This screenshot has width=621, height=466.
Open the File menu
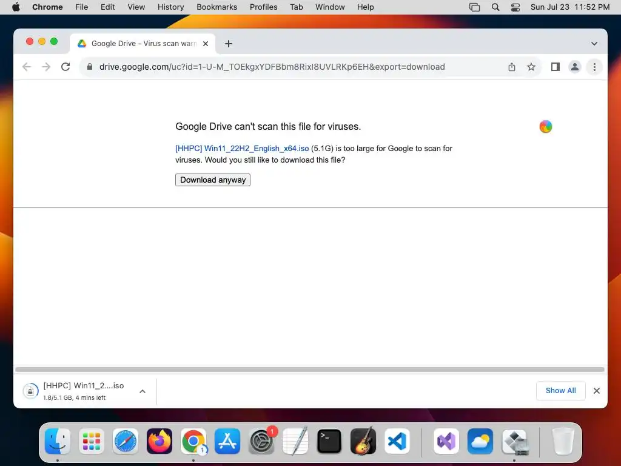click(x=82, y=7)
